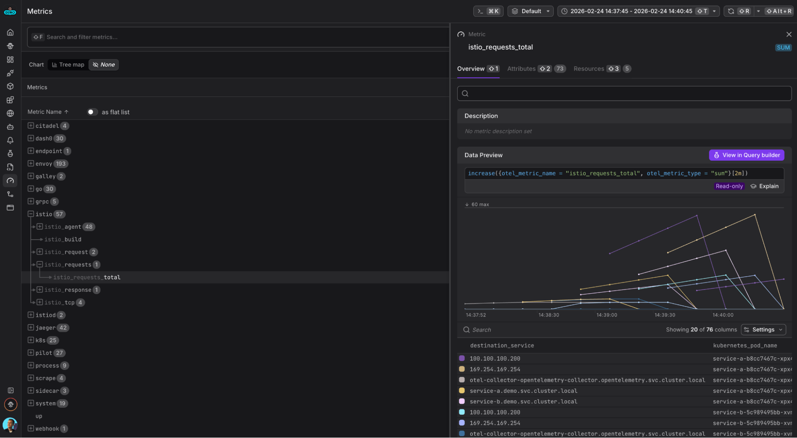Image resolution: width=797 pixels, height=438 pixels.
Task: Collapse the istio_requests subgroup
Action: point(39,264)
